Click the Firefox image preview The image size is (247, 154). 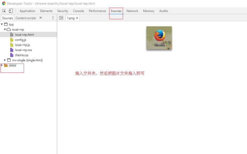coord(159,38)
